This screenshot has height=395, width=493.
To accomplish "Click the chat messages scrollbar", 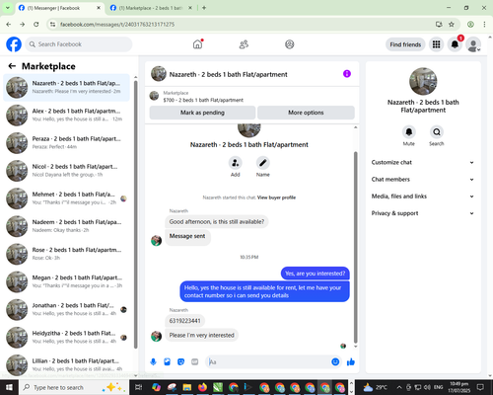I will (x=355, y=247).
